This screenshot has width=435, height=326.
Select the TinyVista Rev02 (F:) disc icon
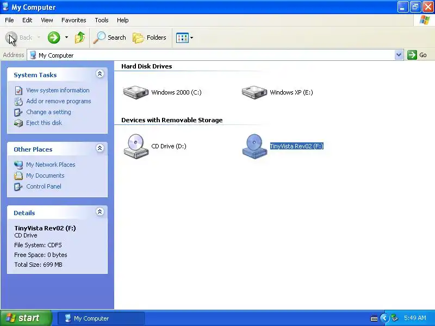254,146
